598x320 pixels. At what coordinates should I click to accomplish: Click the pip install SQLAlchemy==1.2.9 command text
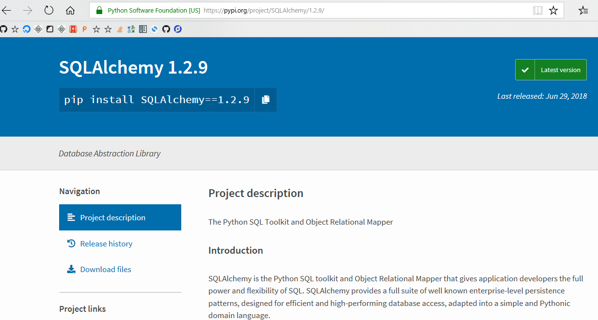(x=157, y=100)
